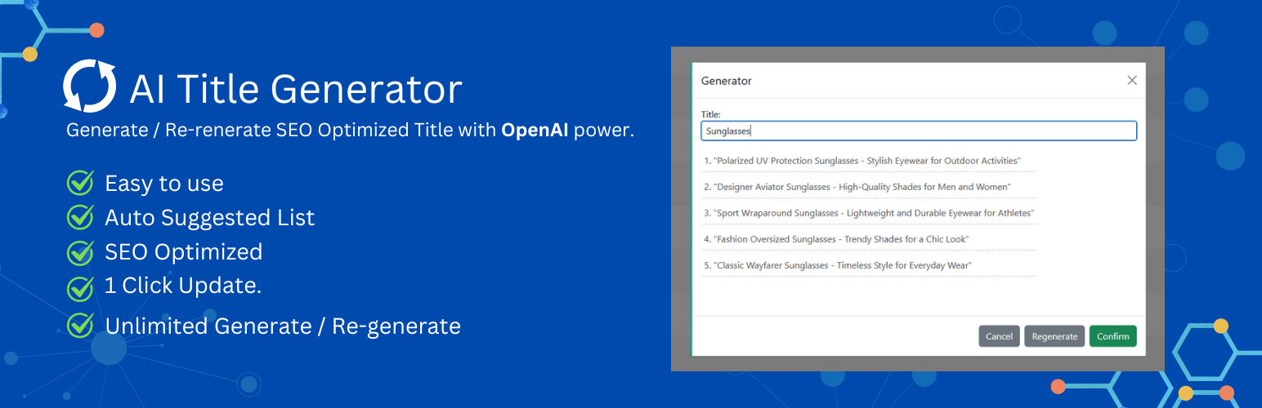Choose the Designer Aviator Sunglasses title
The image size is (1262, 408).
[x=869, y=187]
